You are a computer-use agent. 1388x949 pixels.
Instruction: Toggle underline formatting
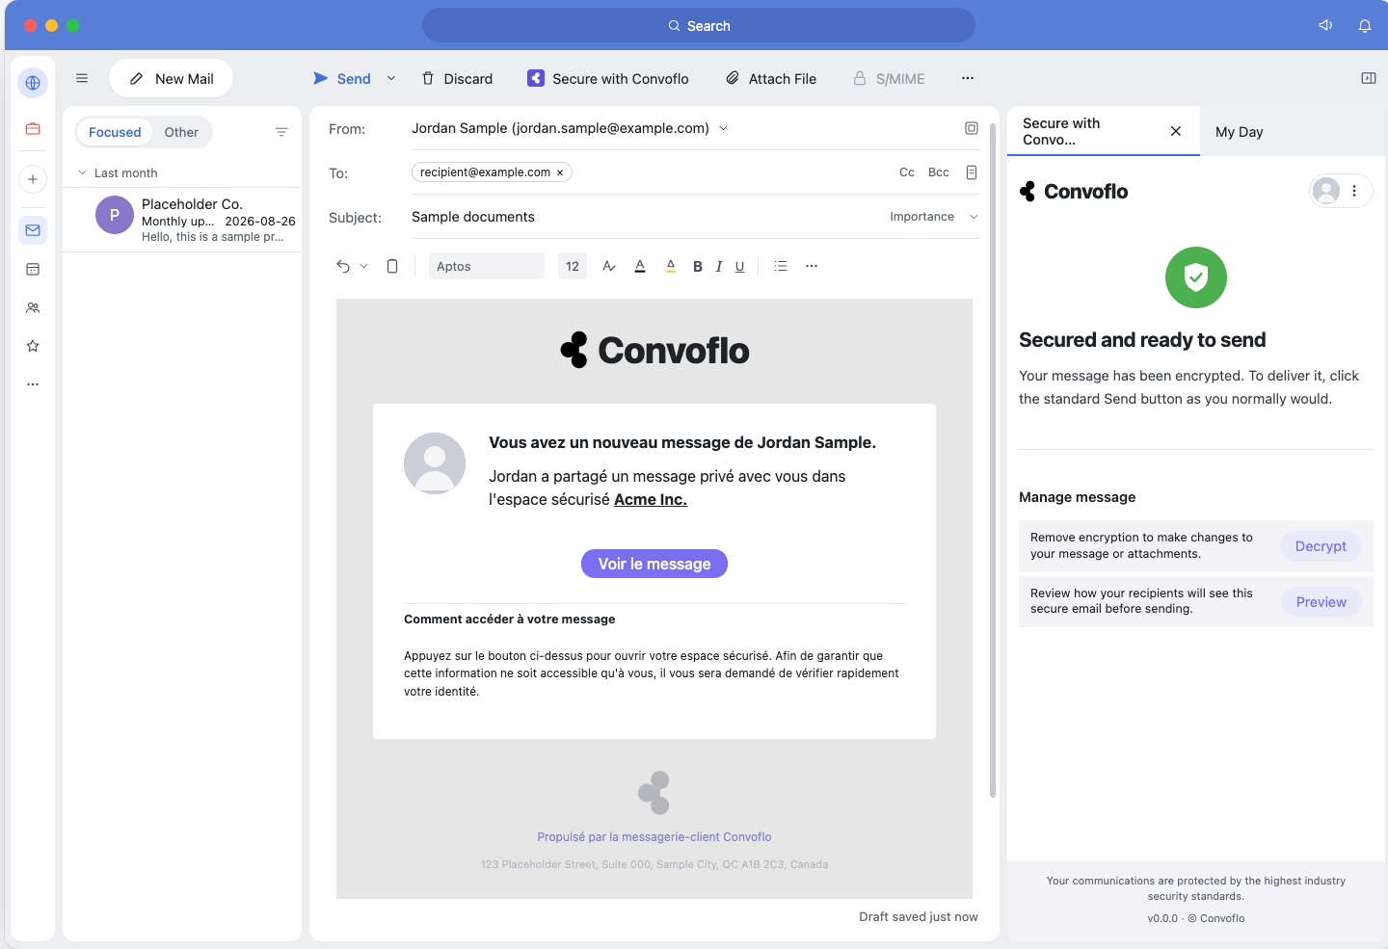coord(740,267)
